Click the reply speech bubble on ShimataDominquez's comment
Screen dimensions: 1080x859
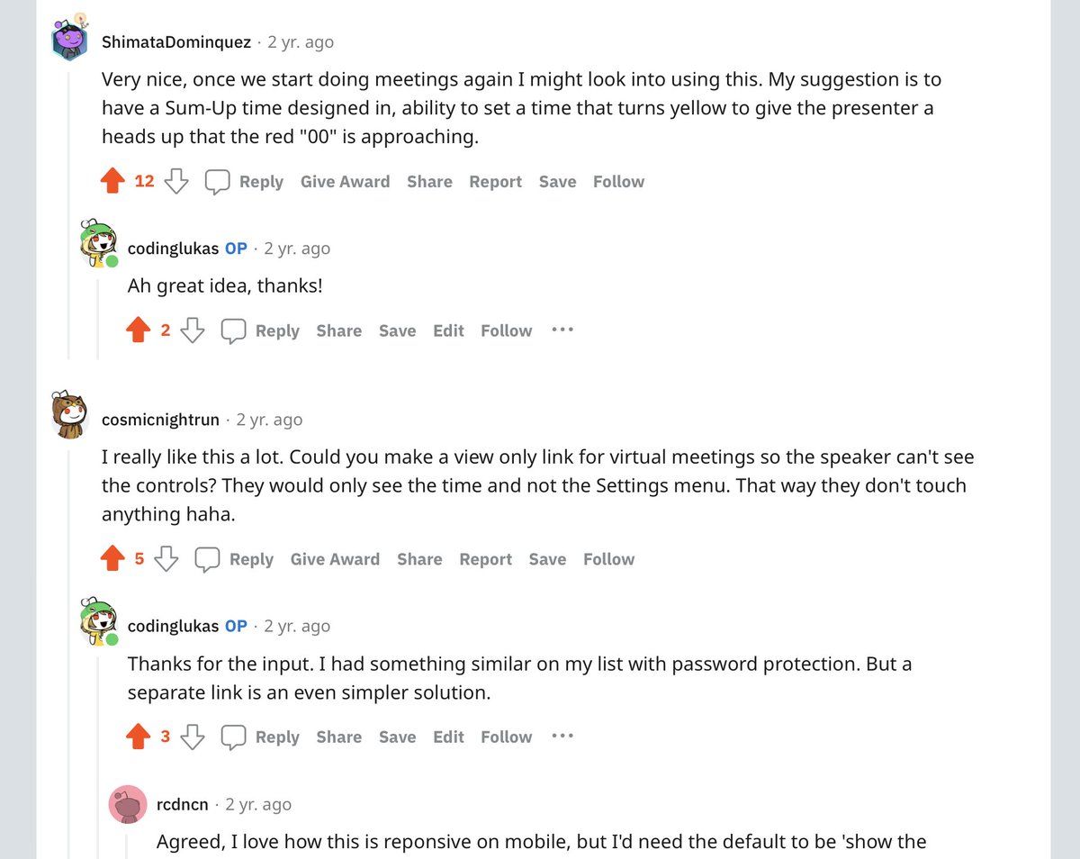218,182
